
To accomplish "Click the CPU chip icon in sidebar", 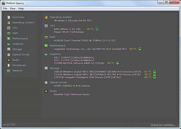I will coord(9,28).
